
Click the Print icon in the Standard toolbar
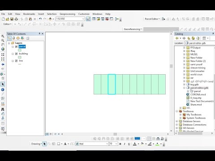(x=16, y=19)
